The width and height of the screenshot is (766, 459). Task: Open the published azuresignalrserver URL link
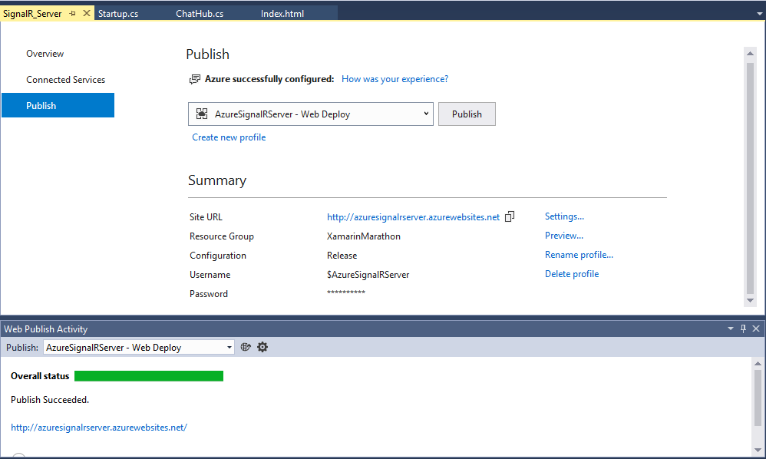point(99,428)
